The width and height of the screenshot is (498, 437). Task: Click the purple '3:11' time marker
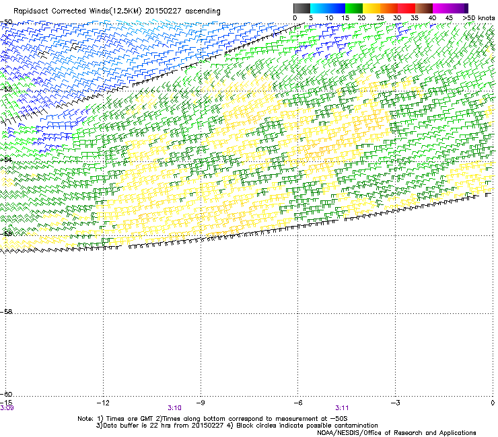pyautogui.click(x=342, y=408)
